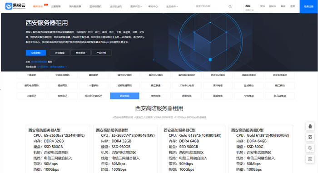Select the 台州BGP tab

[63, 96]
